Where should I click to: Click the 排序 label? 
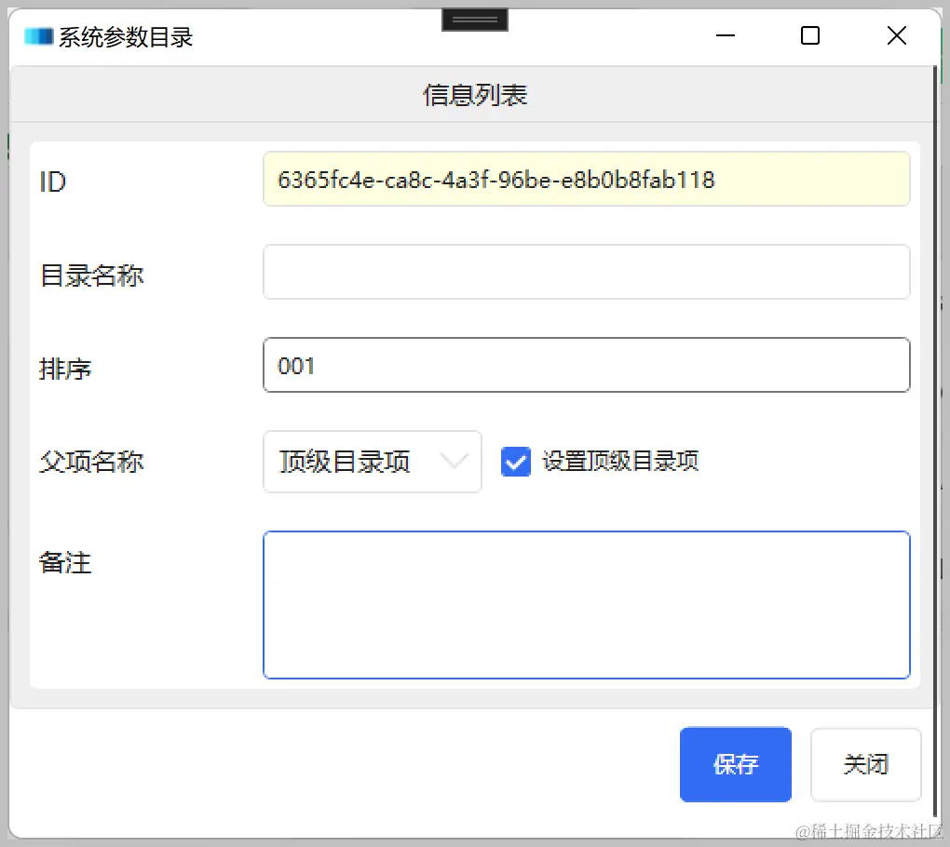tap(65, 369)
